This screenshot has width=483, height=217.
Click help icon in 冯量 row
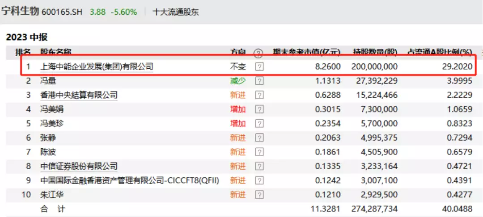pyautogui.click(x=259, y=81)
